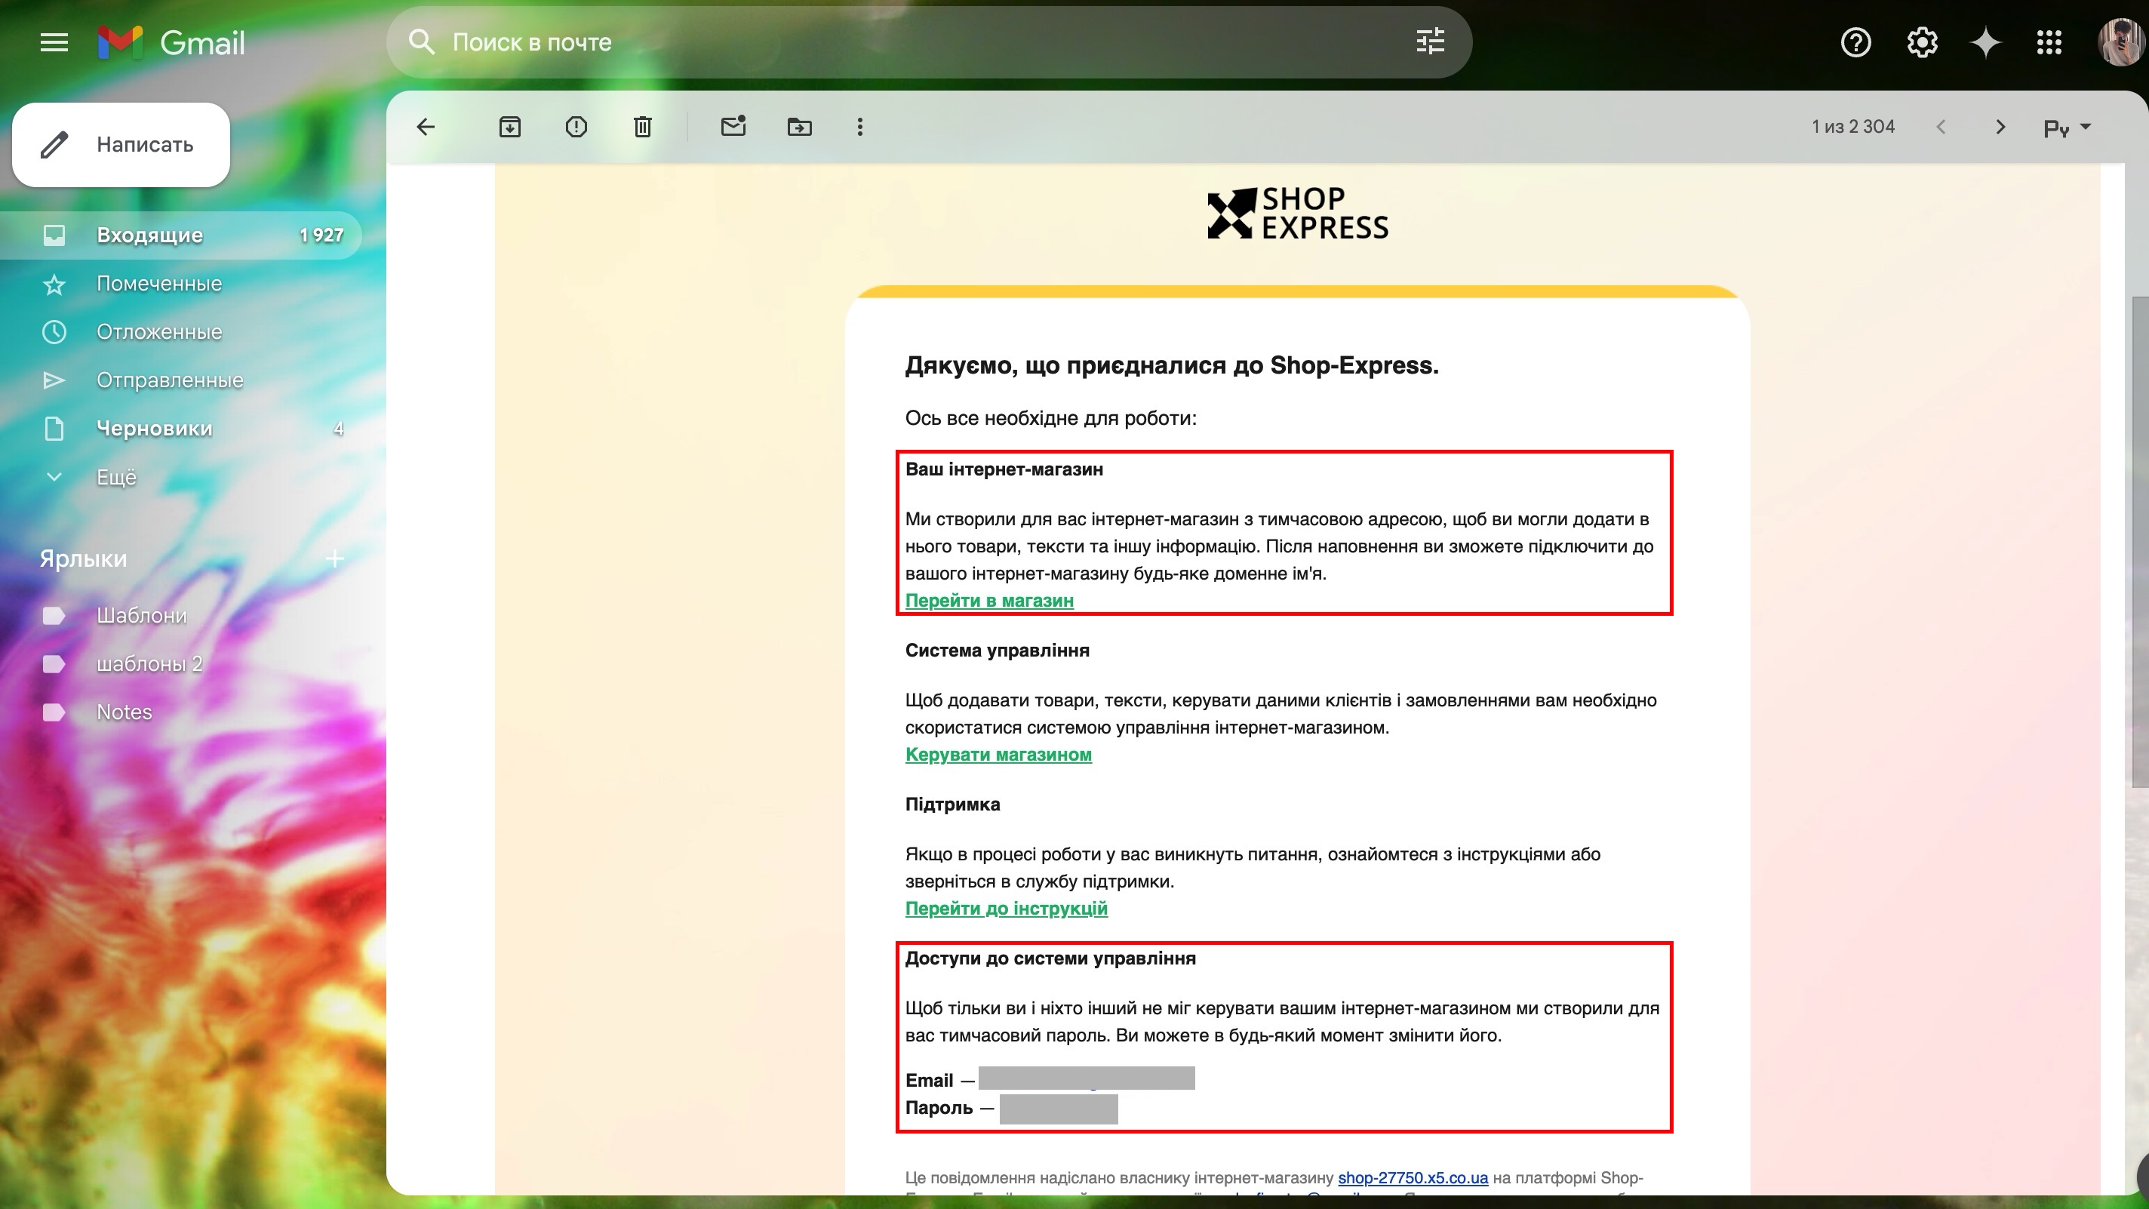Report this email as spam

pyautogui.click(x=576, y=127)
